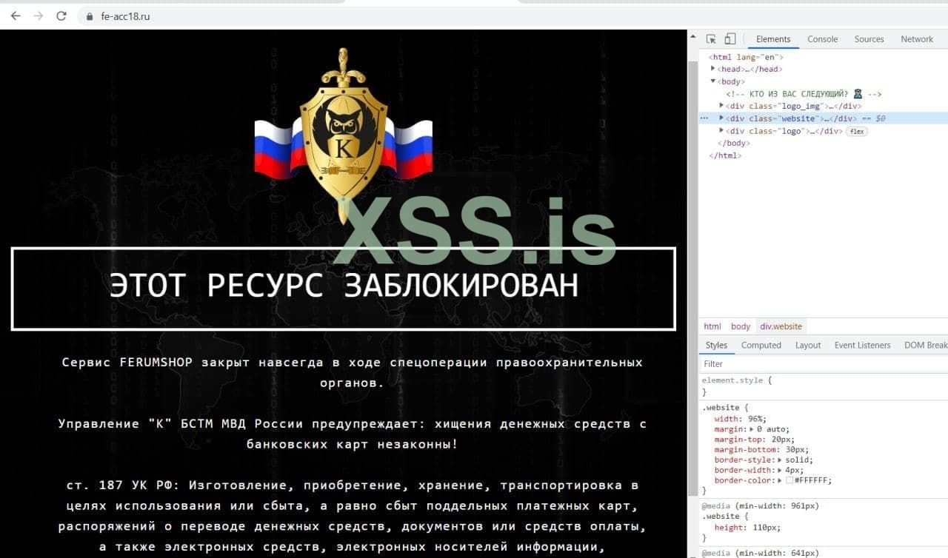Select the Styles pane tab

[716, 345]
